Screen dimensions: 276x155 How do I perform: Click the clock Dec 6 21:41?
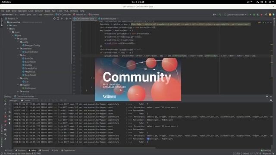pyautogui.click(x=138, y=2)
